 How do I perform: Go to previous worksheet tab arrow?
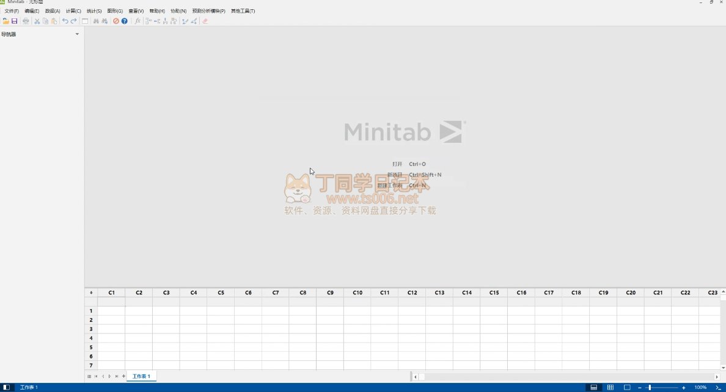(x=103, y=376)
